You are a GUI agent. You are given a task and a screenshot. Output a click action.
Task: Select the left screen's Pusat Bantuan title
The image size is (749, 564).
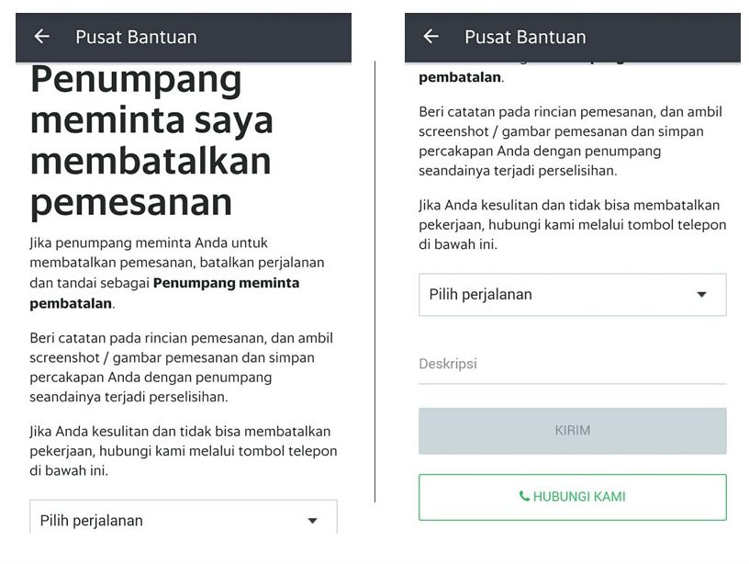(x=136, y=37)
